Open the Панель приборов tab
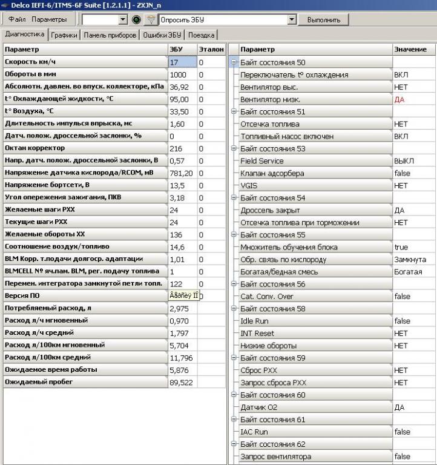The height and width of the screenshot is (465, 437). pos(110,35)
